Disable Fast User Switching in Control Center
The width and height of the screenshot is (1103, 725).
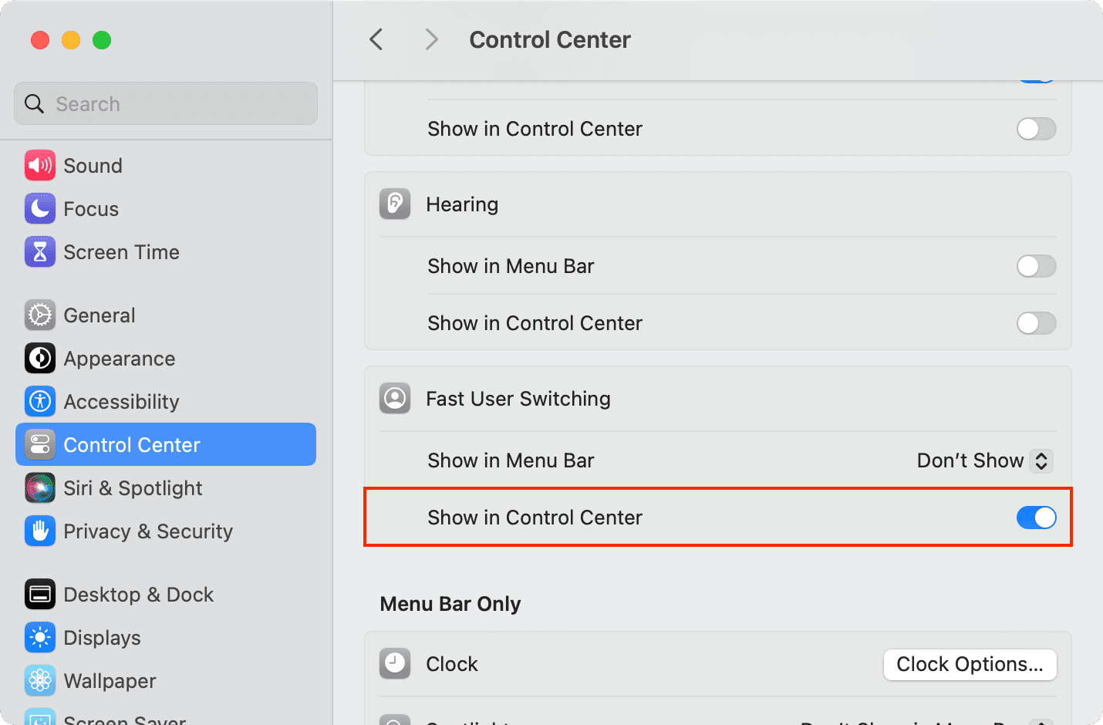point(1036,518)
